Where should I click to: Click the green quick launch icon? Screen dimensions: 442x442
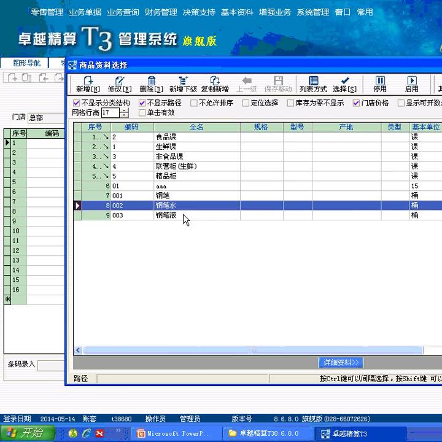click(73, 433)
